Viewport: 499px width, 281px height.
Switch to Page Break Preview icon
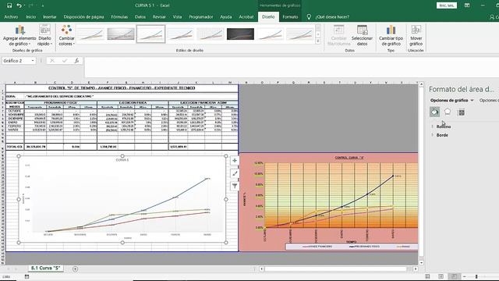[454, 276]
